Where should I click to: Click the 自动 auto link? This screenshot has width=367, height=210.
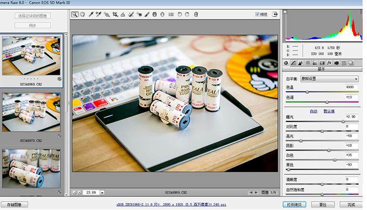(x=314, y=111)
